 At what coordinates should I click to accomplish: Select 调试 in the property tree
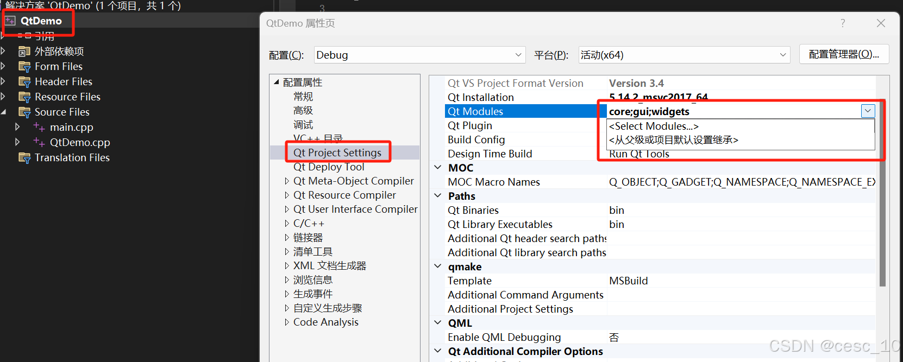tap(303, 125)
